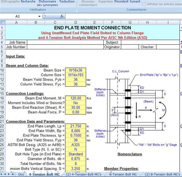Click the Subject input cell
This screenshot has height=177, width=182.
pyautogui.click(x=150, y=42)
